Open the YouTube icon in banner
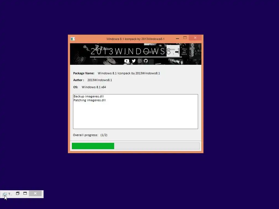 126,61
